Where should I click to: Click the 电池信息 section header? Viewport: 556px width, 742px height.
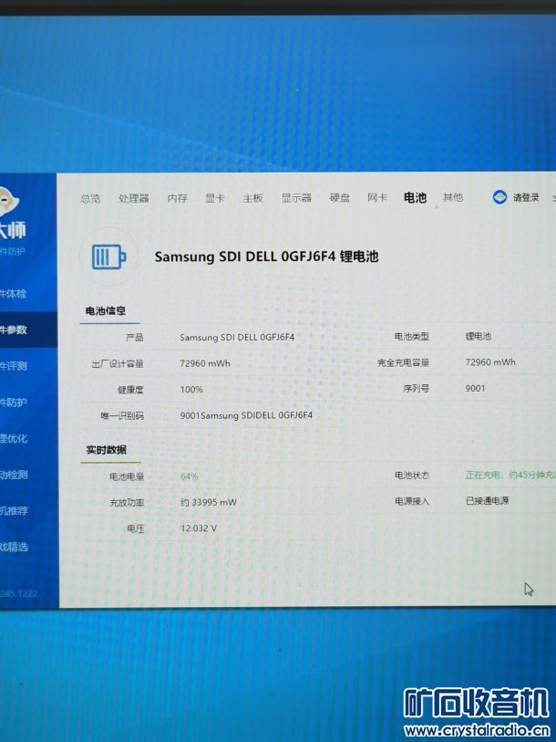(106, 311)
